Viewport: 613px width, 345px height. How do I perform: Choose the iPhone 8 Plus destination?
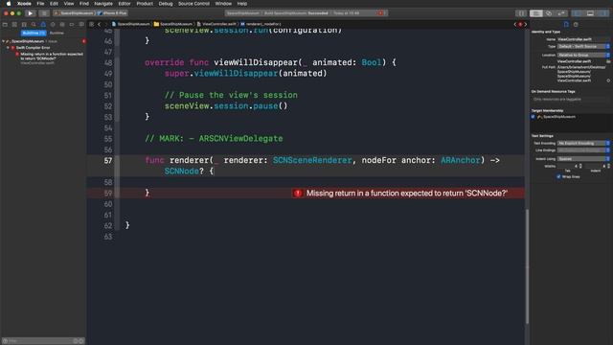[x=112, y=13]
